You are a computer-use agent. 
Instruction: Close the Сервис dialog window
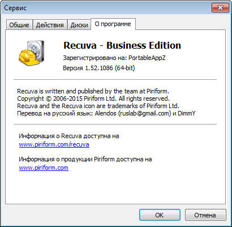click(220, 8)
